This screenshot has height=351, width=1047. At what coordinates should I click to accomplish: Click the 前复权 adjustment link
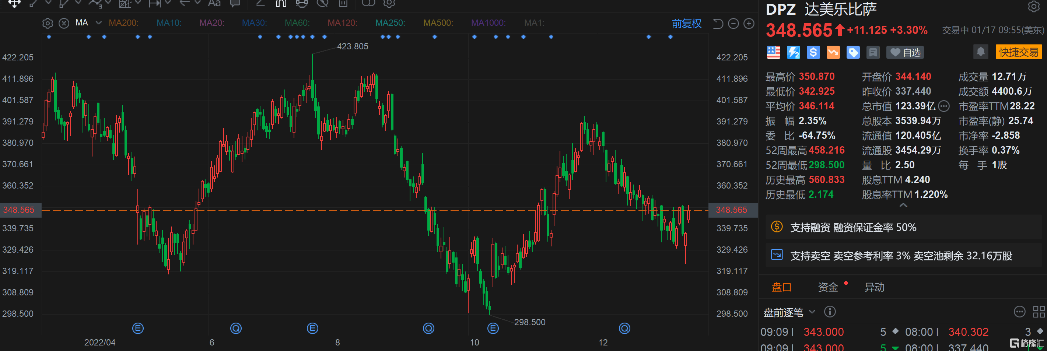pyautogui.click(x=686, y=24)
